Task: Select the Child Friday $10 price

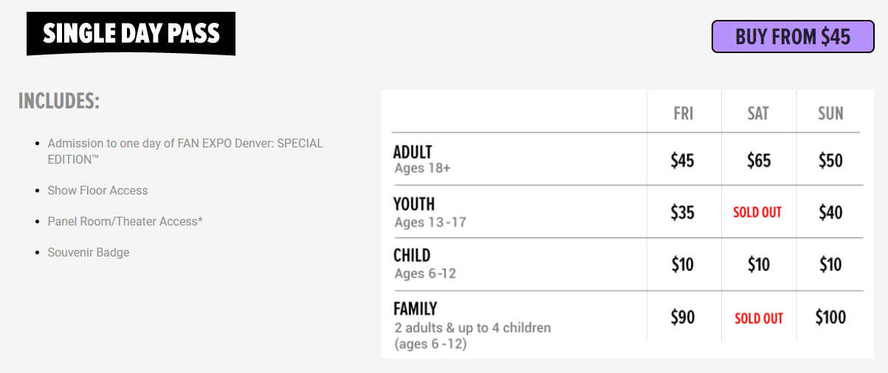Action: (683, 264)
